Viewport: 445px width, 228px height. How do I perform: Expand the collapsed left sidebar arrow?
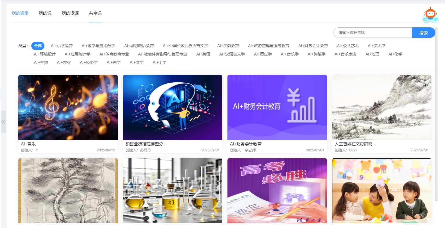click(3, 122)
